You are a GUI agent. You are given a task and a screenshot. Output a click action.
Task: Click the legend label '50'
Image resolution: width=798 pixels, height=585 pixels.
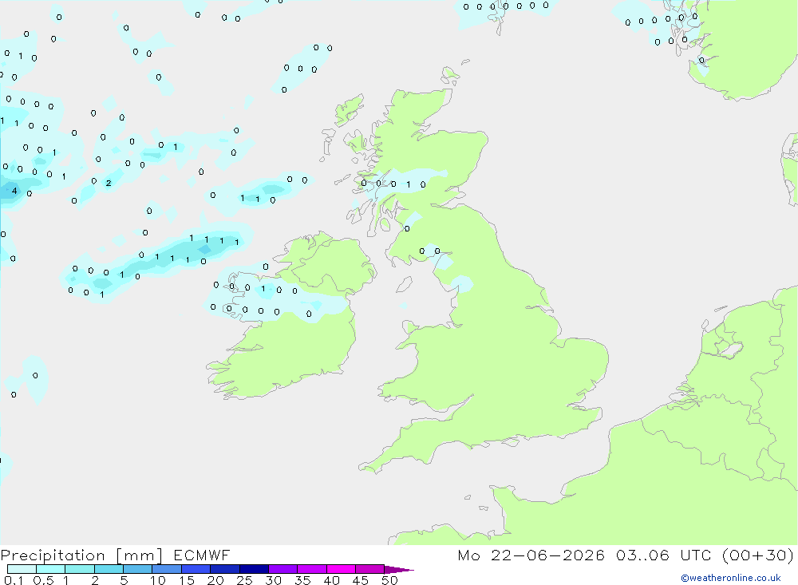(390, 580)
